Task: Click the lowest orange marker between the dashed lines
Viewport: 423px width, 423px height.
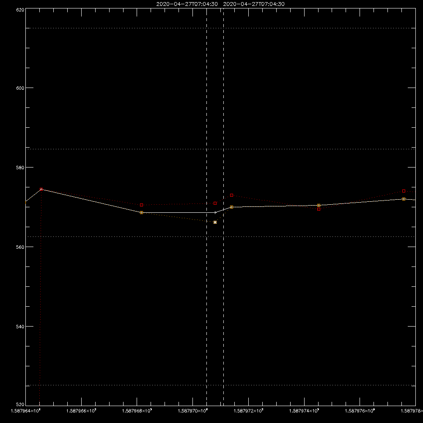Action: 215,222
